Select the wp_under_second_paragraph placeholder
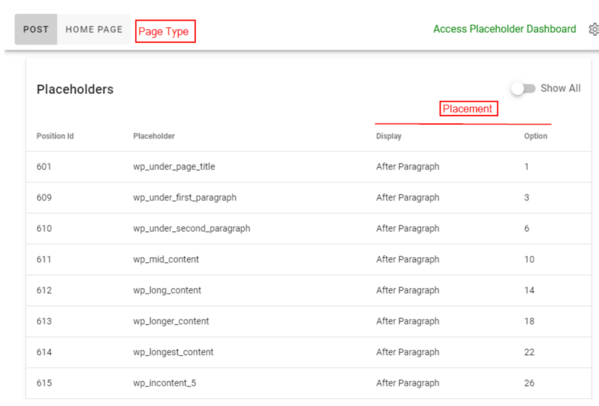The height and width of the screenshot is (406, 599). point(191,228)
